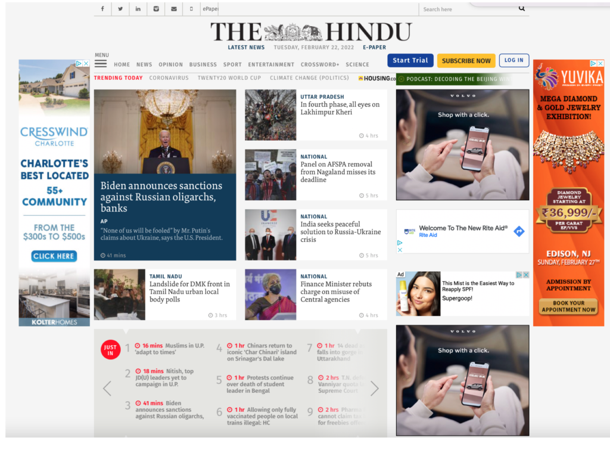610x456 pixels.
Task: Close the Rite Aid ad small X
Action: pyautogui.click(x=400, y=250)
